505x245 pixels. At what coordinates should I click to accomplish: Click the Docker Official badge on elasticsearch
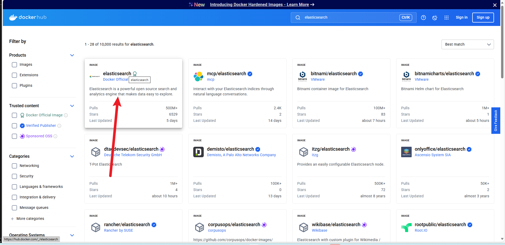tap(135, 74)
